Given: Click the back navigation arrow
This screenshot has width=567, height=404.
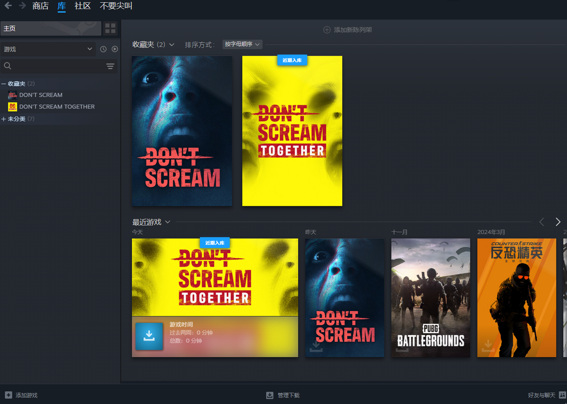Looking at the screenshot, I should (x=8, y=6).
